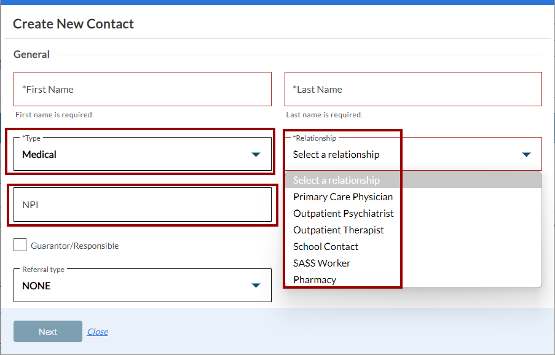Select the Outpatient Psychiatrist option
The height and width of the screenshot is (355, 555).
pyautogui.click(x=344, y=214)
